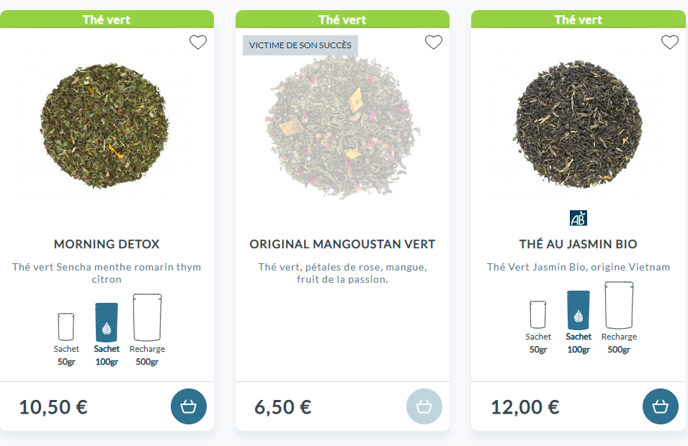Select the leaf-marked Sachet 100gr icon on Morning Detox
This screenshot has width=688, height=446.
(x=106, y=324)
